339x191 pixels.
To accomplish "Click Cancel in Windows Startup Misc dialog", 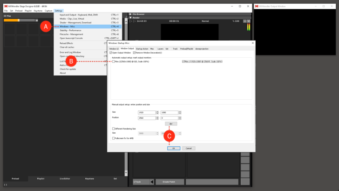I will point(189,149).
